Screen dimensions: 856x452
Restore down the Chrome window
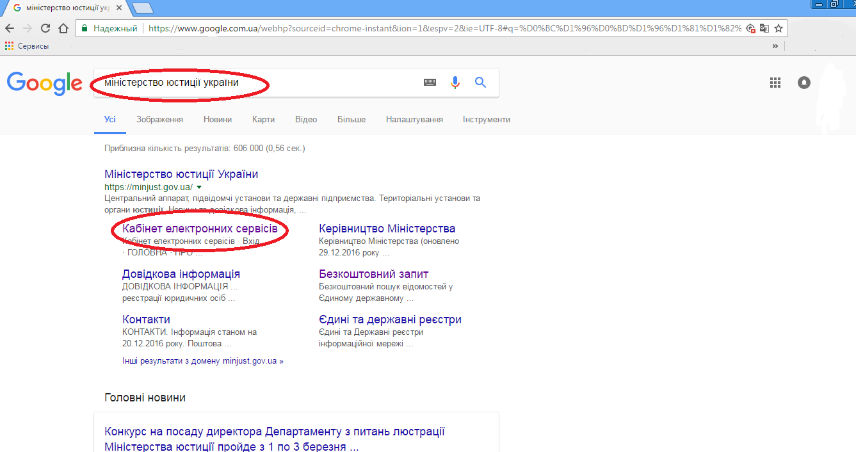coord(835,4)
